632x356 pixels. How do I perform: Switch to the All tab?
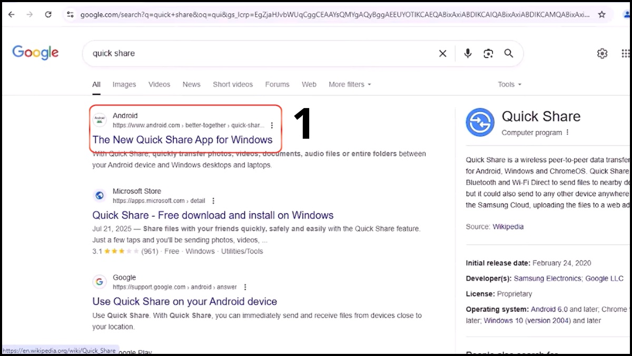[x=96, y=84]
